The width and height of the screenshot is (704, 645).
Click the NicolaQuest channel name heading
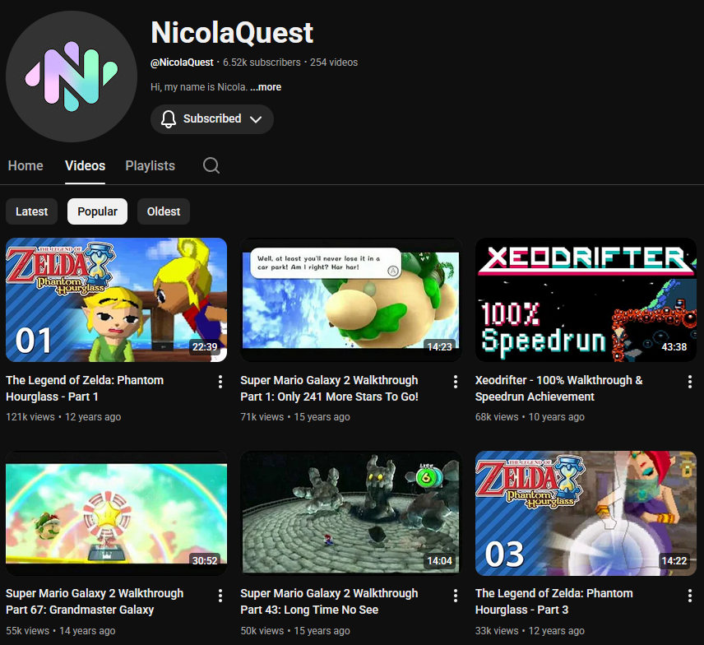click(x=232, y=33)
